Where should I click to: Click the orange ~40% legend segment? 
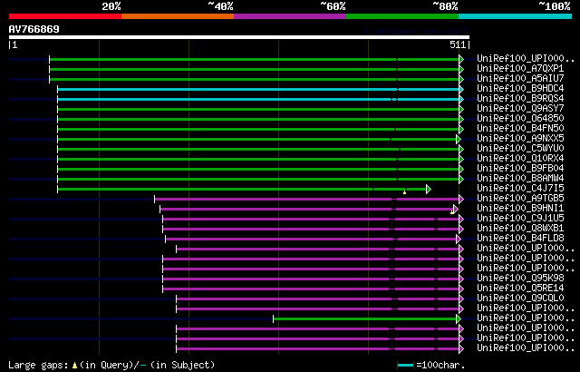tap(178, 16)
